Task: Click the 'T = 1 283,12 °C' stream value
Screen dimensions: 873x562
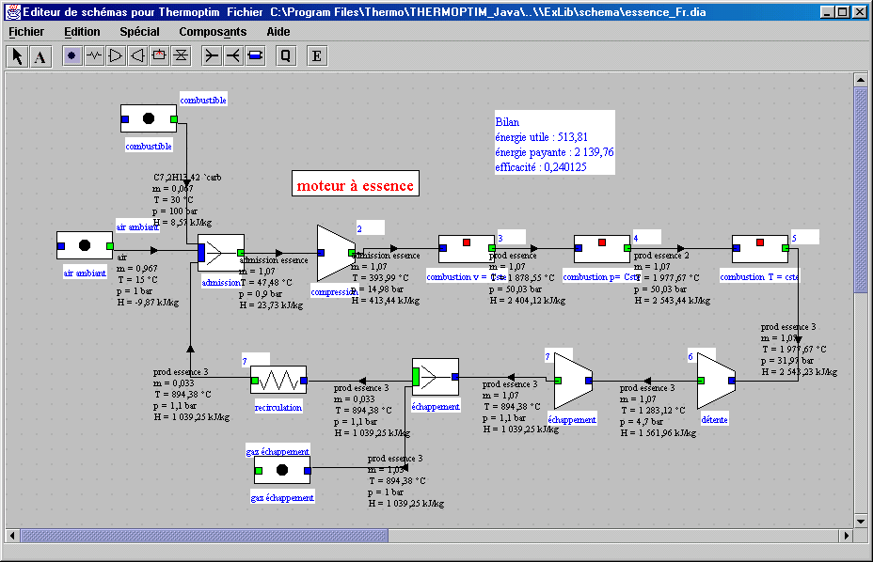Action: [653, 411]
